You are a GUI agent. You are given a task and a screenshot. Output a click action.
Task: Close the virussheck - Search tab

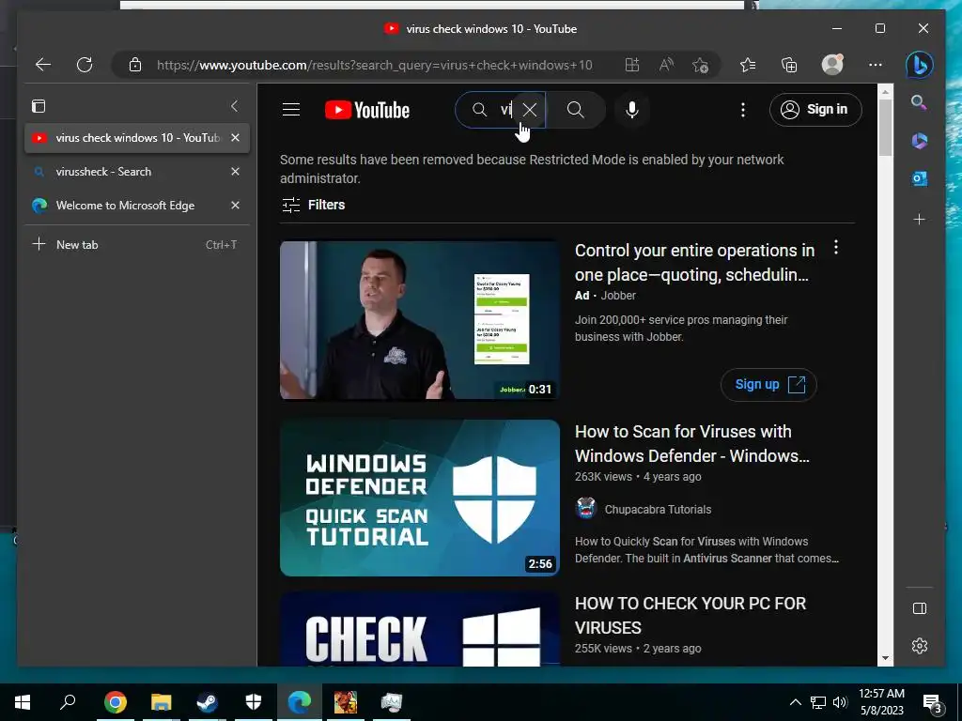[x=235, y=172]
